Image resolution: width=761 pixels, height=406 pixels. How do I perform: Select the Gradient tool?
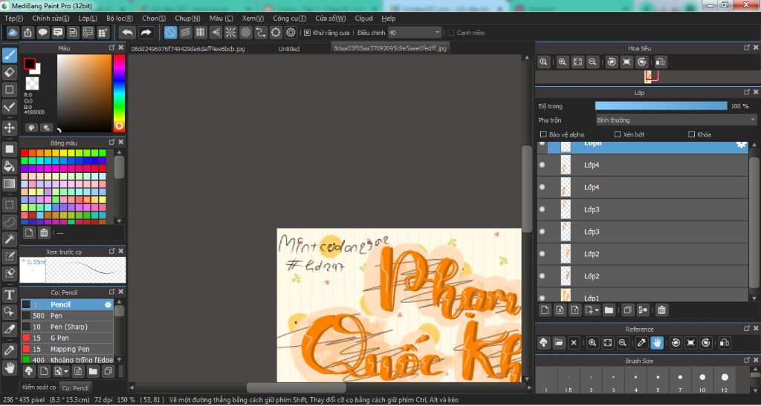tap(9, 183)
